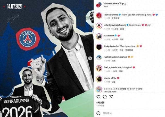Show the 8万 likes list
Image resolution: width=165 pixels, height=117 pixels.
click(100, 103)
